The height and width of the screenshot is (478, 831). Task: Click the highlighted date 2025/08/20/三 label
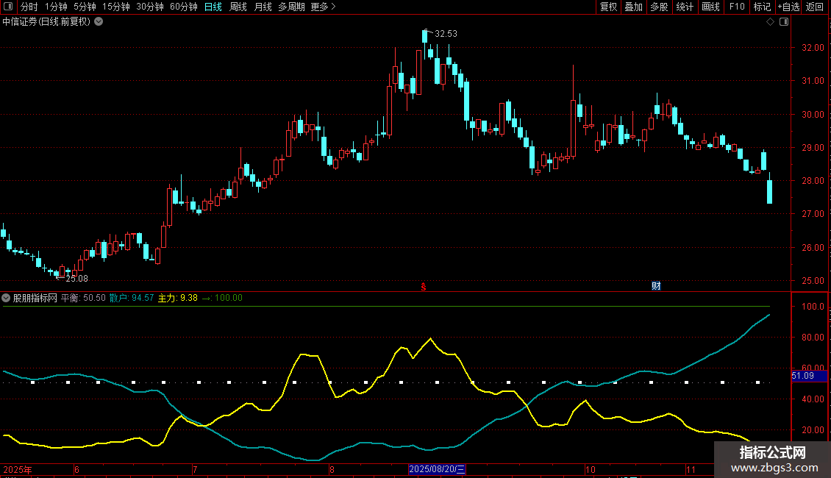pyautogui.click(x=438, y=469)
